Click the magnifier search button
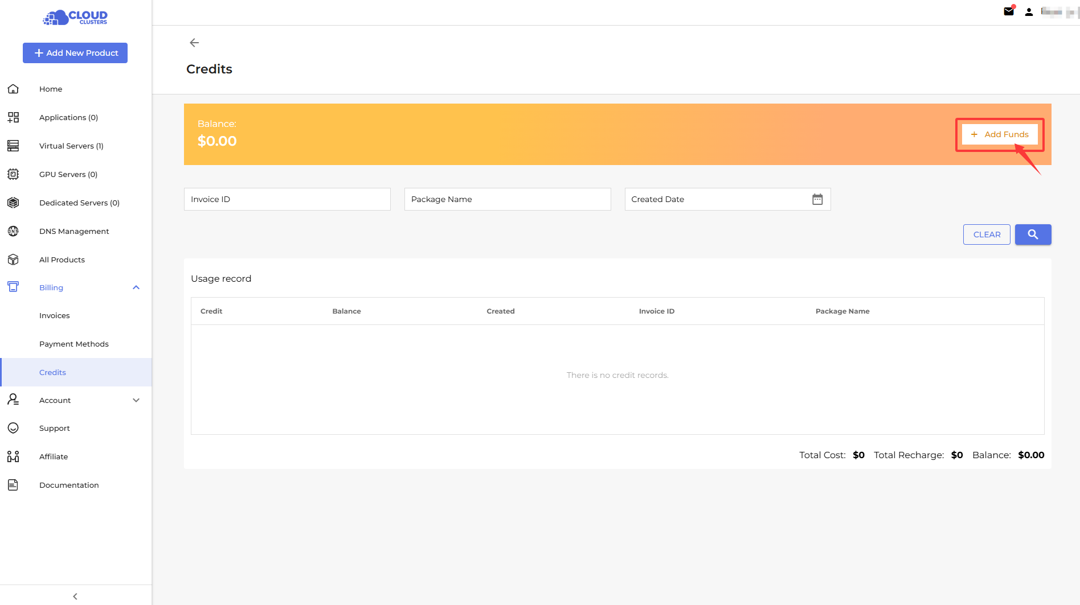Viewport: 1080px width, 605px height. coord(1033,234)
